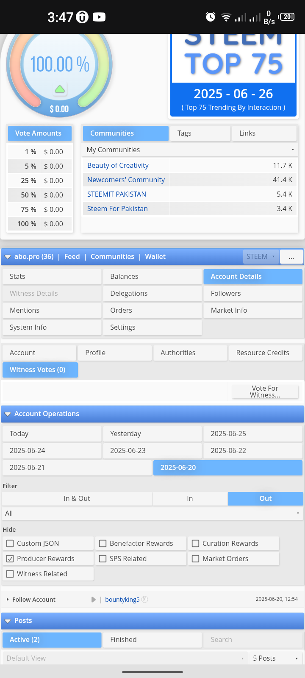
Task: Open the System Info tab
Action: 52,327
